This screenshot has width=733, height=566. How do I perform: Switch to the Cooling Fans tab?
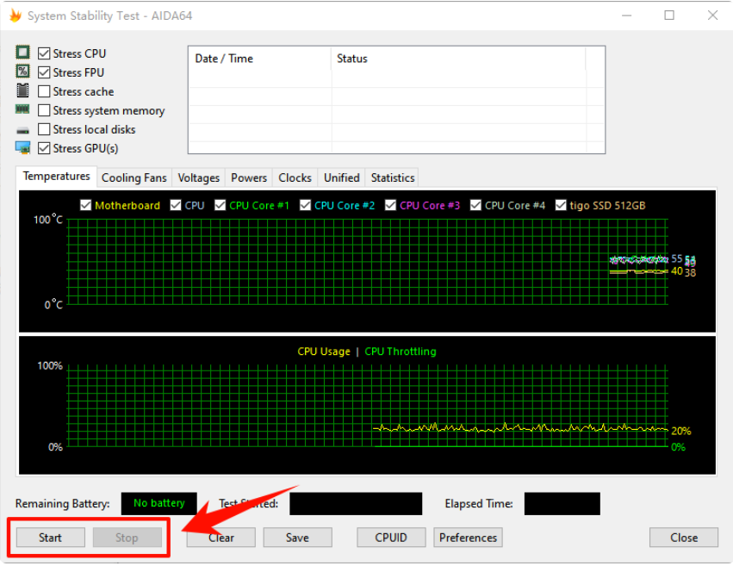[x=134, y=178]
